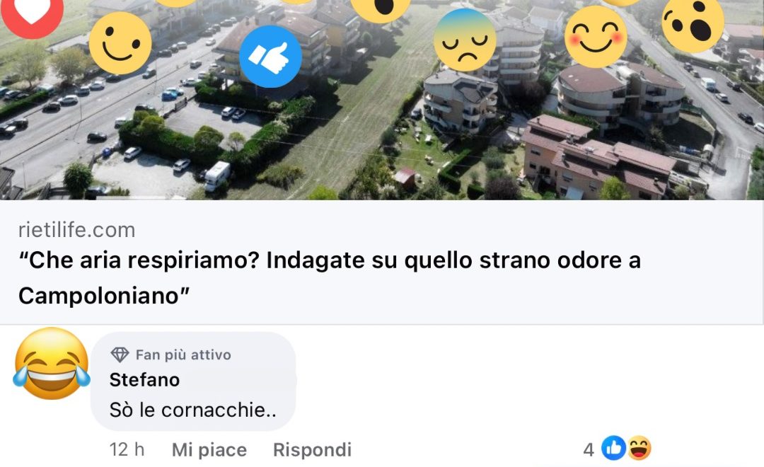The width and height of the screenshot is (764, 467).
Task: Open the aerial neighborhood article image
Action: [382, 100]
